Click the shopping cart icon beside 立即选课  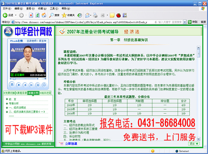coord(61,144)
